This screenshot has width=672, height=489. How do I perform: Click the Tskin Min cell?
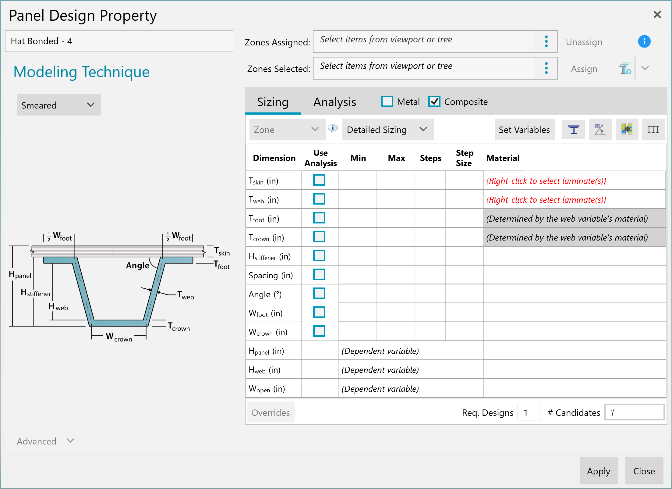click(x=358, y=180)
